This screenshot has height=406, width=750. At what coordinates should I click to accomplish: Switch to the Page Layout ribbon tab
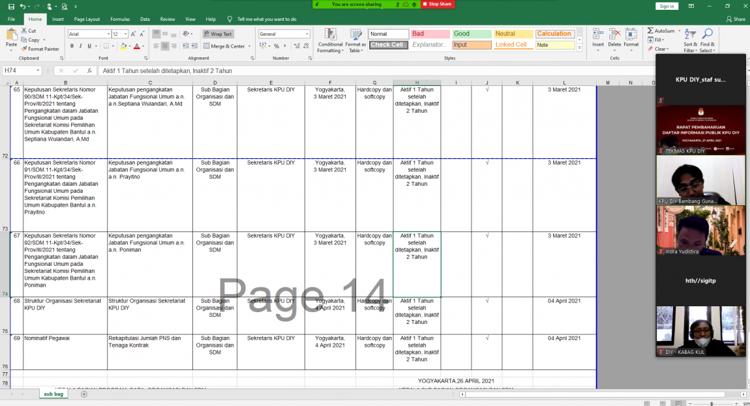tap(87, 20)
